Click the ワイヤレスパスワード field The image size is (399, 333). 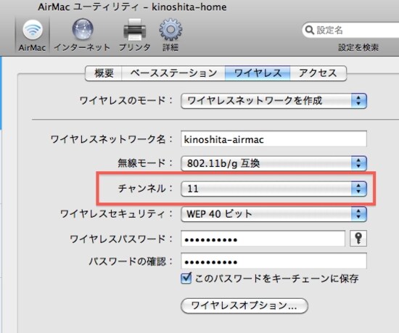tap(263, 239)
